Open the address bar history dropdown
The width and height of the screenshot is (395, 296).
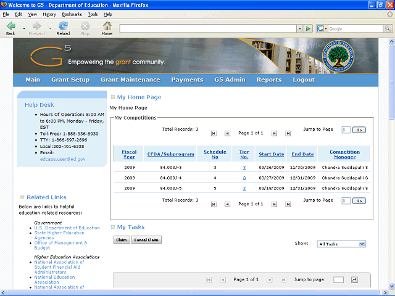coord(299,29)
